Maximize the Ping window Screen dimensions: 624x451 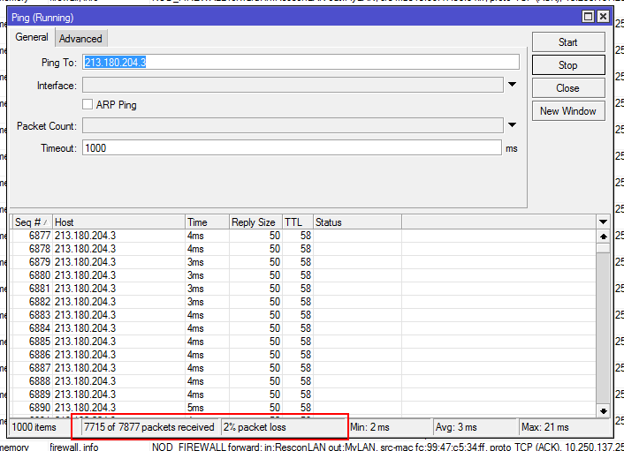588,16
